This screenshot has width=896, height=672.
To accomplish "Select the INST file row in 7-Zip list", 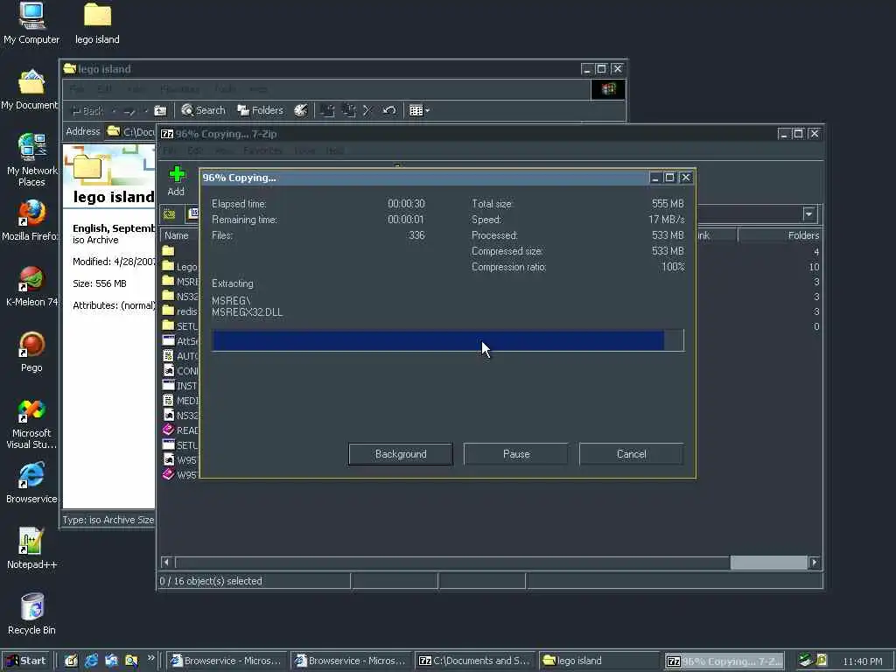I will [x=180, y=386].
